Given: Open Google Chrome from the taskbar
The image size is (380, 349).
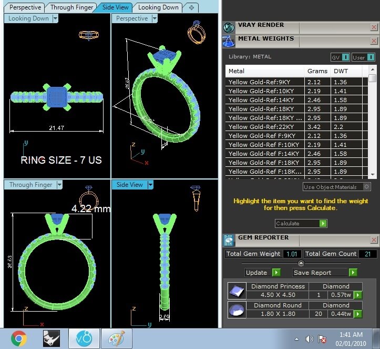Looking at the screenshot, I should pos(19,338).
